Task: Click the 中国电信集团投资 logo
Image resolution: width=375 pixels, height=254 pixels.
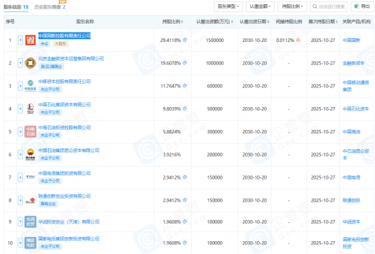Action: click(x=30, y=177)
